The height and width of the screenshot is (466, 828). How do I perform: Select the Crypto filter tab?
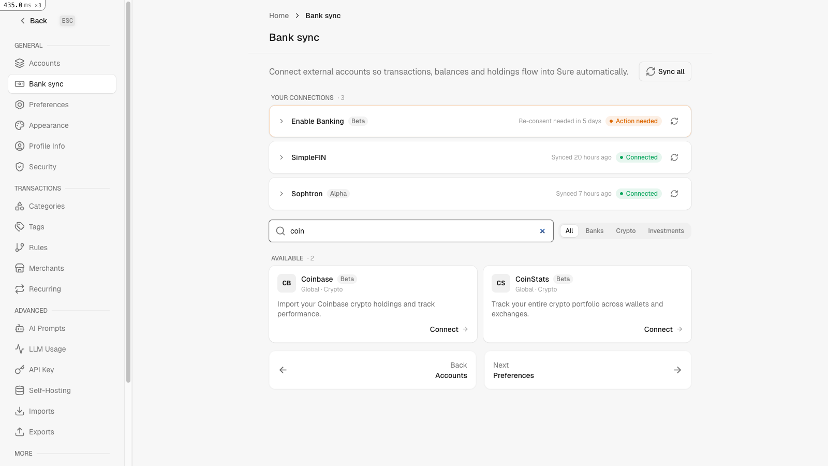[x=626, y=231]
